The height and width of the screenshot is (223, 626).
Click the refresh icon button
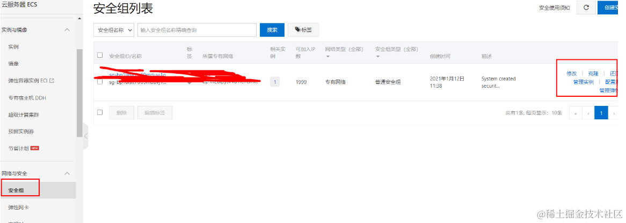(586, 7)
